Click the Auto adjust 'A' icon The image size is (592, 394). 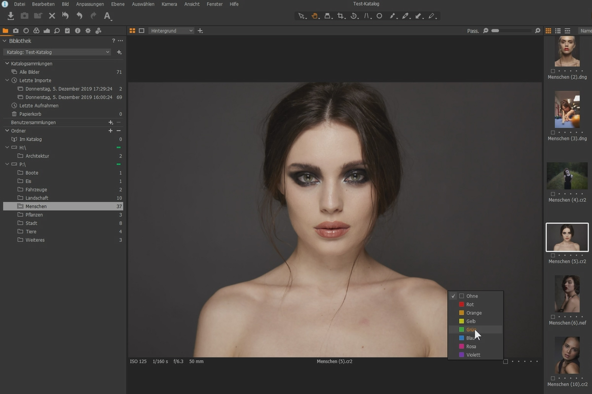click(108, 16)
